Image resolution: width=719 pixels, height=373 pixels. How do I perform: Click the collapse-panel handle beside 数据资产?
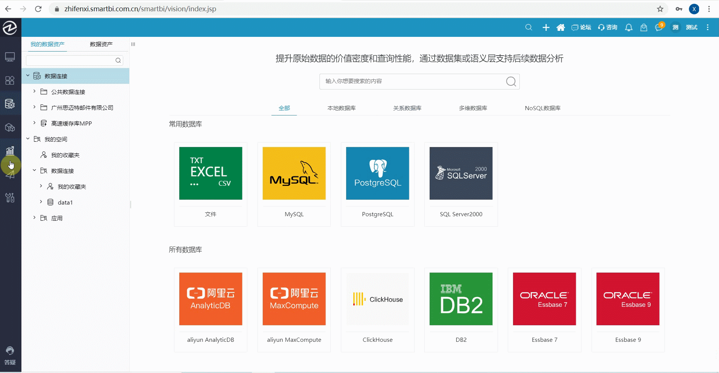click(x=133, y=44)
